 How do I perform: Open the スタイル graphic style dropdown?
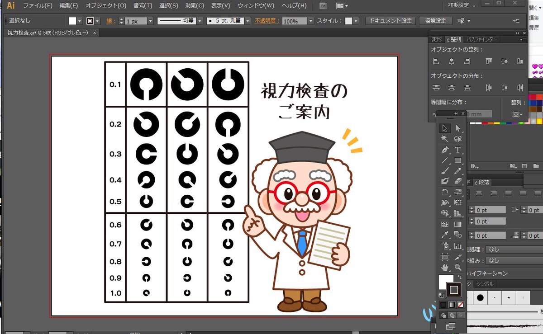coord(356,21)
